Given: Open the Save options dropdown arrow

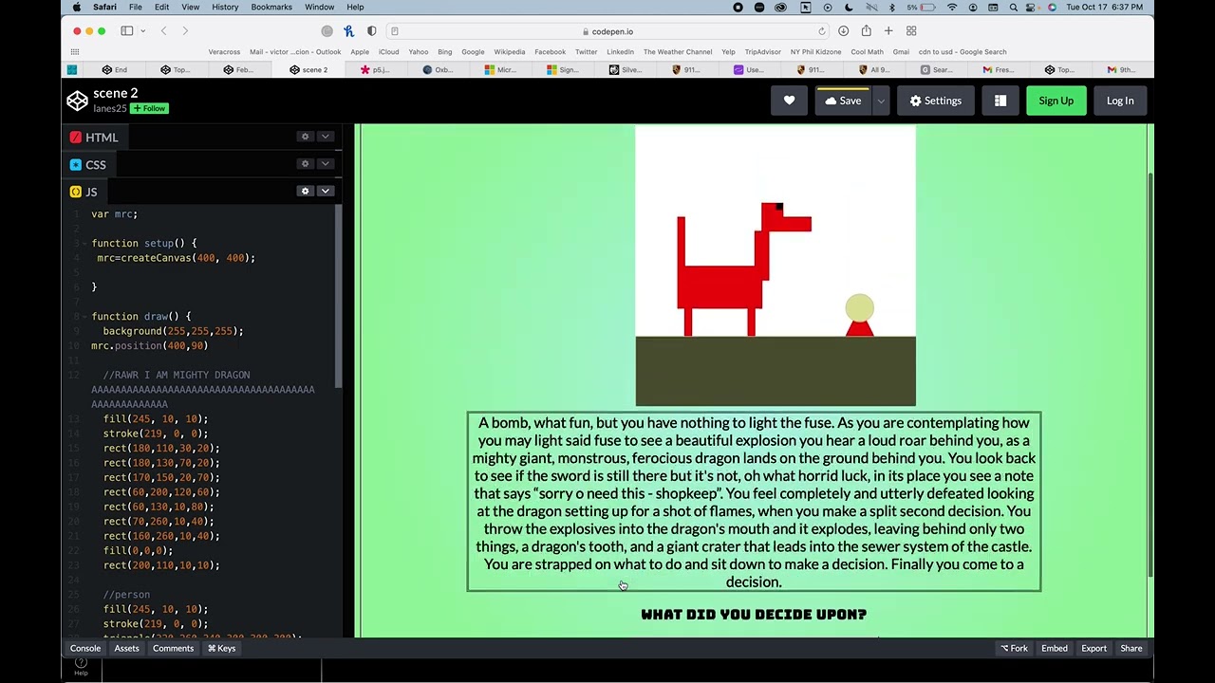Looking at the screenshot, I should 880,101.
